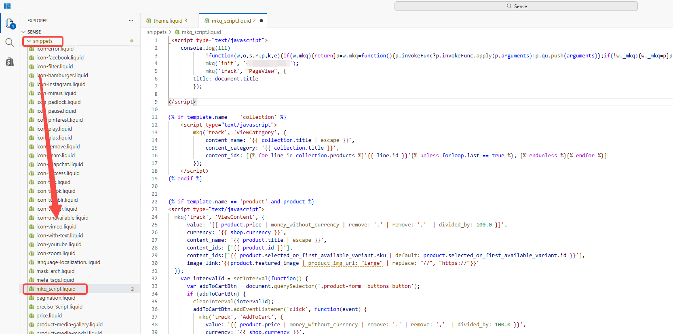Open icon-share.liquid file

point(55,156)
